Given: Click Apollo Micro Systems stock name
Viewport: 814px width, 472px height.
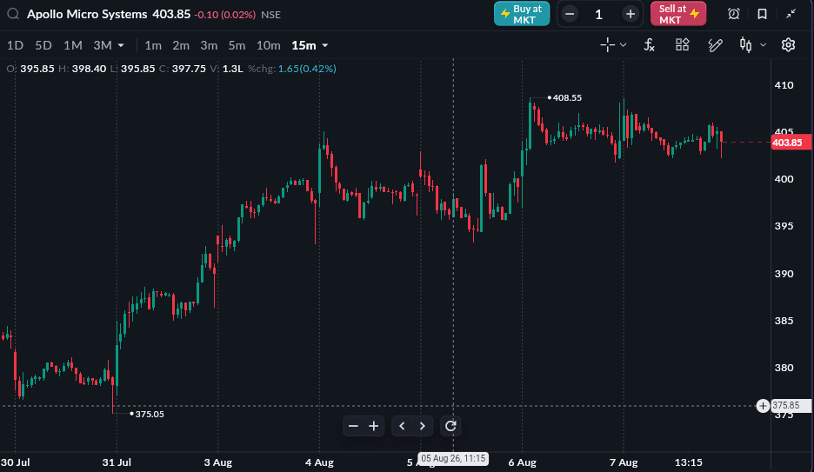Looking at the screenshot, I should click(x=87, y=15).
